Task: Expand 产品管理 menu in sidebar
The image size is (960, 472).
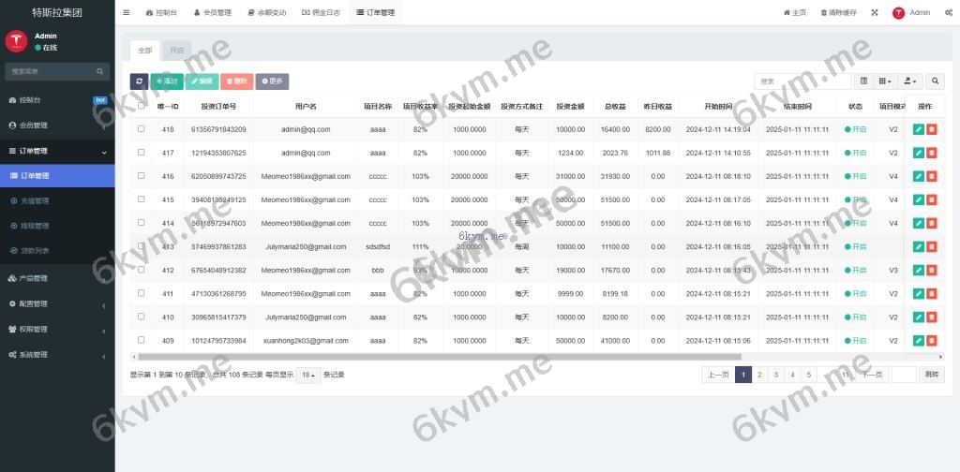Action: click(x=57, y=278)
